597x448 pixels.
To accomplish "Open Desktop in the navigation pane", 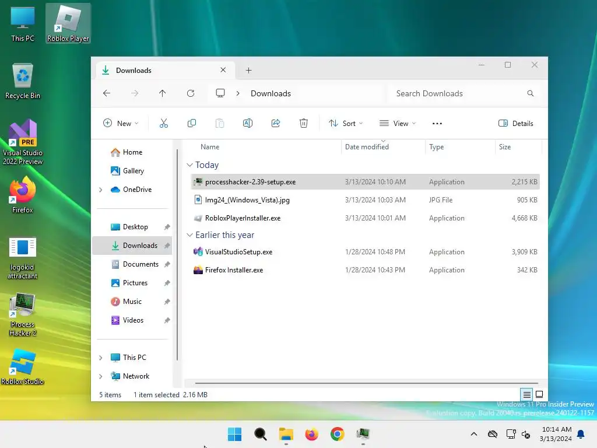I will 132,227.
